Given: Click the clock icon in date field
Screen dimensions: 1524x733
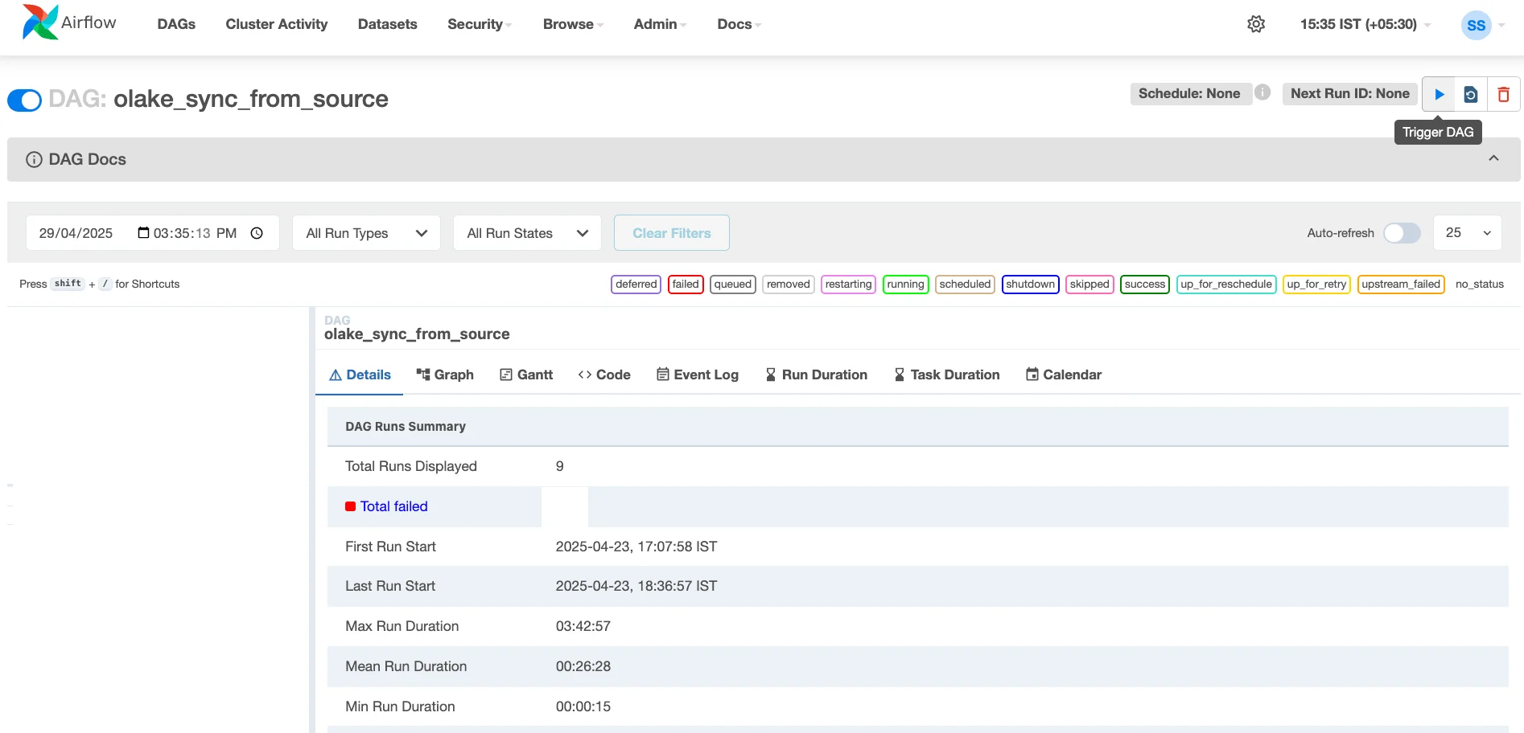Looking at the screenshot, I should tap(257, 233).
